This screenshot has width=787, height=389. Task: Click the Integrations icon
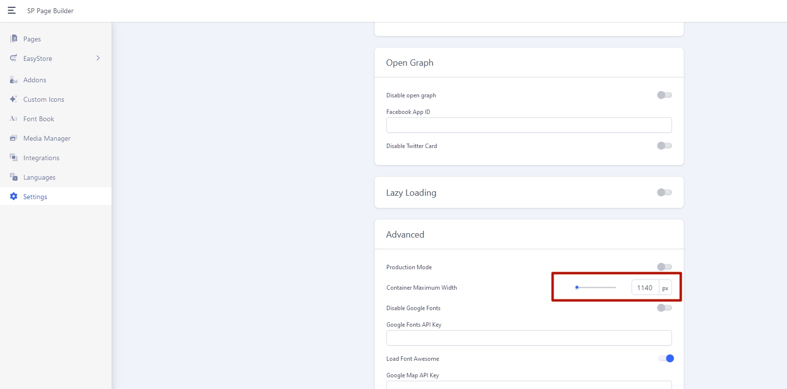click(14, 158)
